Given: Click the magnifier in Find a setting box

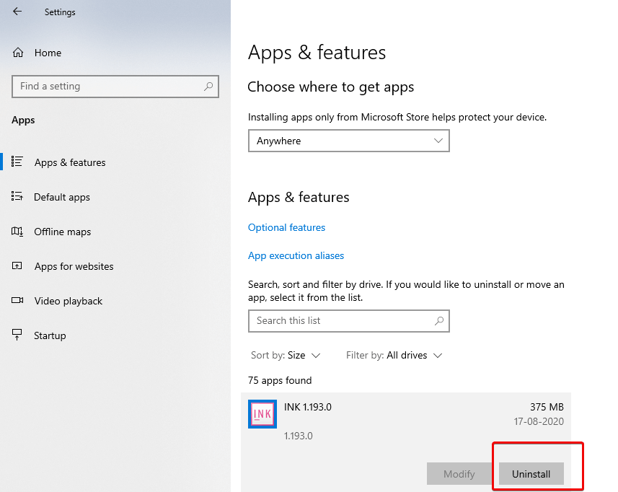Looking at the screenshot, I should (x=208, y=87).
